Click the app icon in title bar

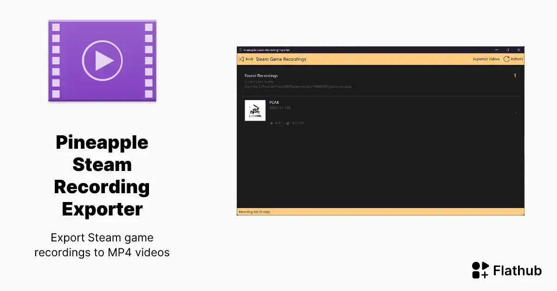click(x=240, y=50)
